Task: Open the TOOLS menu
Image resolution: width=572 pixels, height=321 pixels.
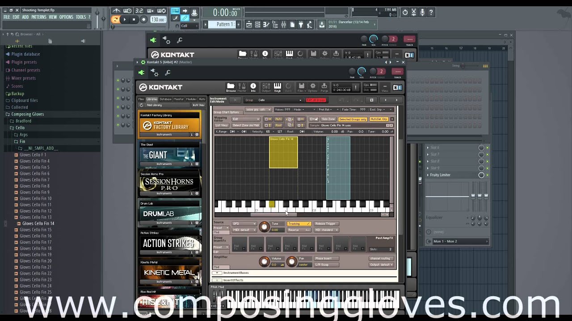Action: [81, 17]
